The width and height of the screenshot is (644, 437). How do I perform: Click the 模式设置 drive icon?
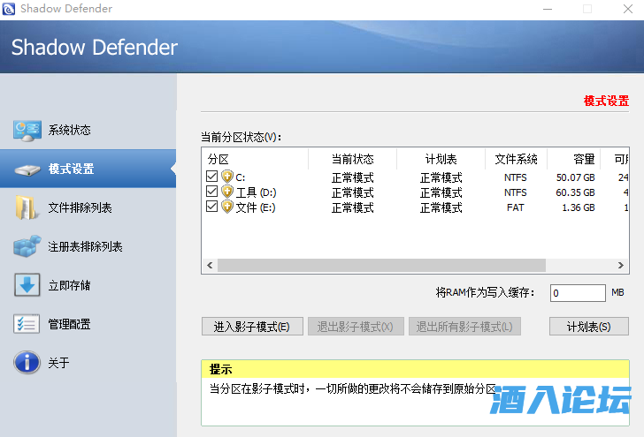(x=27, y=170)
